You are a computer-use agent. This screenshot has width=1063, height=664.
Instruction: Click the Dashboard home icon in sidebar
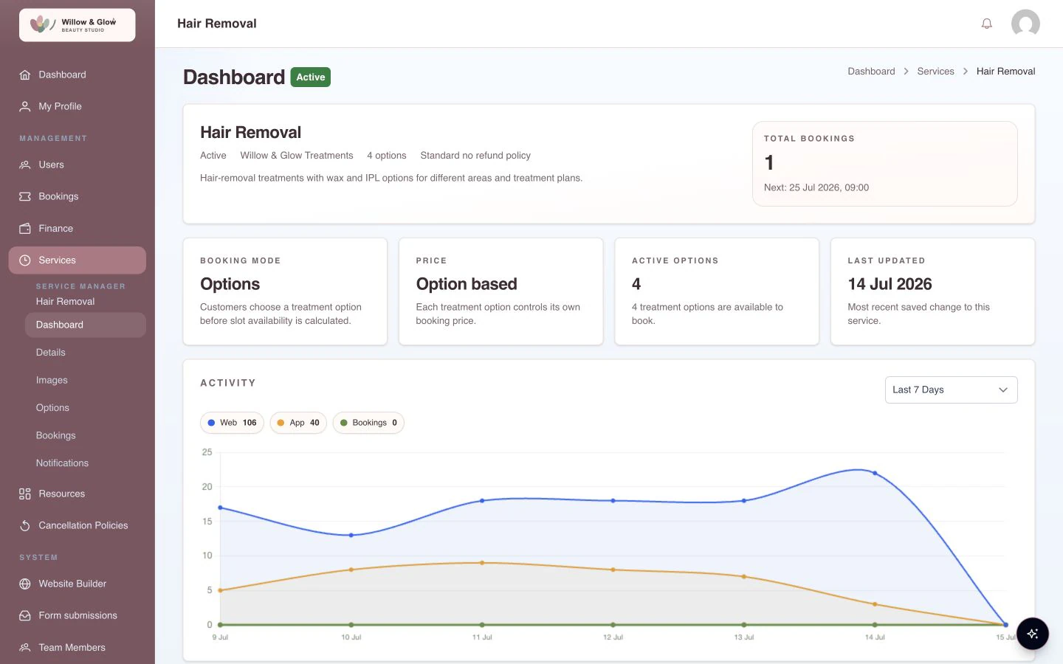point(25,75)
